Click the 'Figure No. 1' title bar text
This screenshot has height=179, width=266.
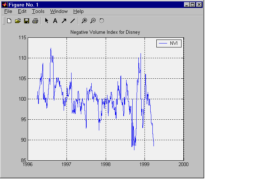(x=24, y=5)
